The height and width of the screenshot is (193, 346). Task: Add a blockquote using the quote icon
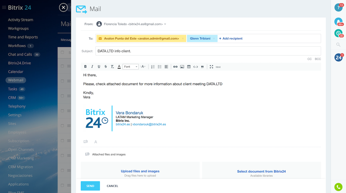202,67
